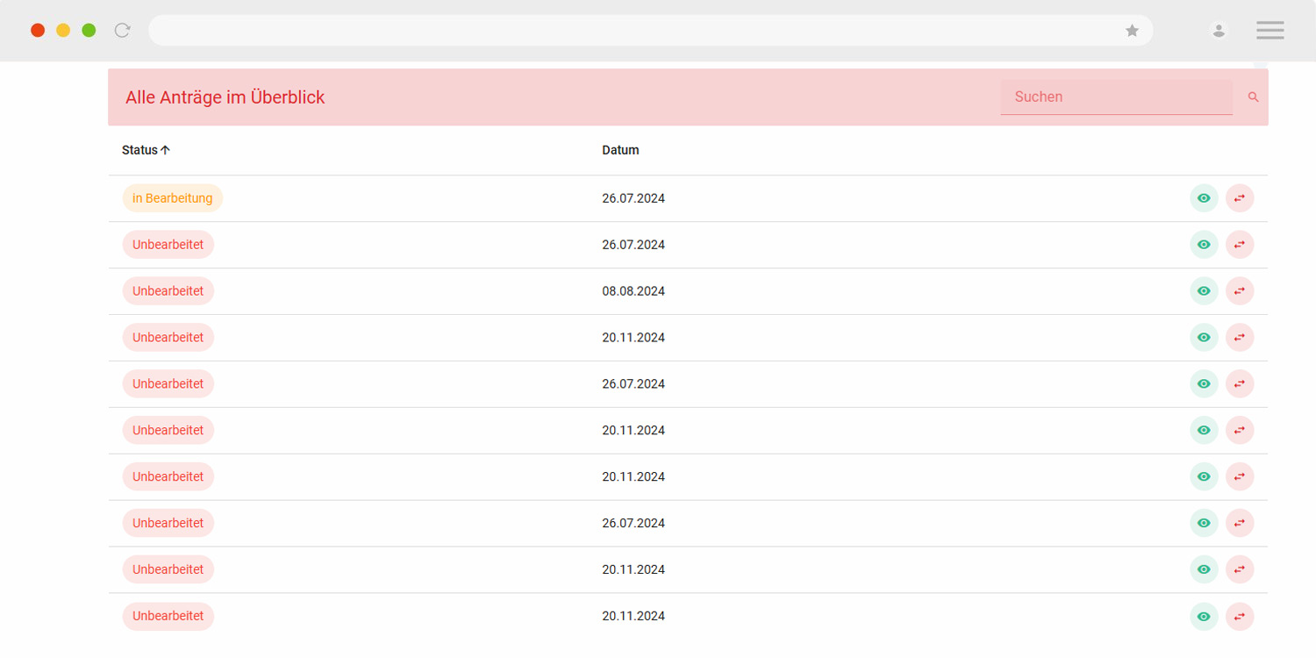This screenshot has height=658, width=1316.
Task: Click the red swap icon for in Bearbeitung row
Action: (x=1240, y=198)
